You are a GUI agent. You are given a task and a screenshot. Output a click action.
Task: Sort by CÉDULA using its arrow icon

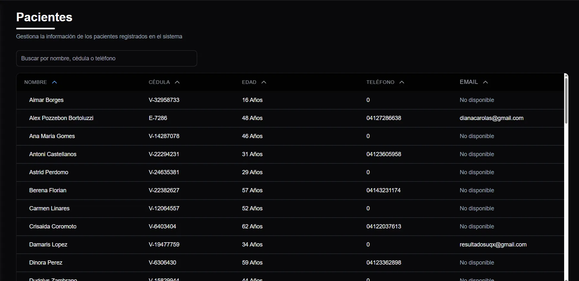[x=177, y=82]
